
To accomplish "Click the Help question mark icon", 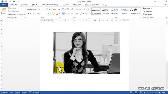I will [x=151, y=2].
